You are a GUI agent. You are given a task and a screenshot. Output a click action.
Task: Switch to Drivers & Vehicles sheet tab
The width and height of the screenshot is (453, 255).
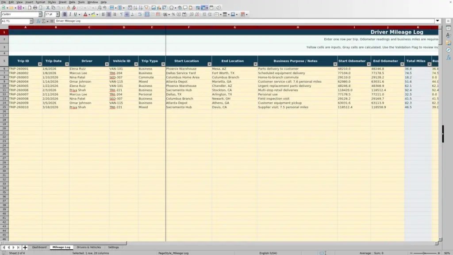pos(88,247)
